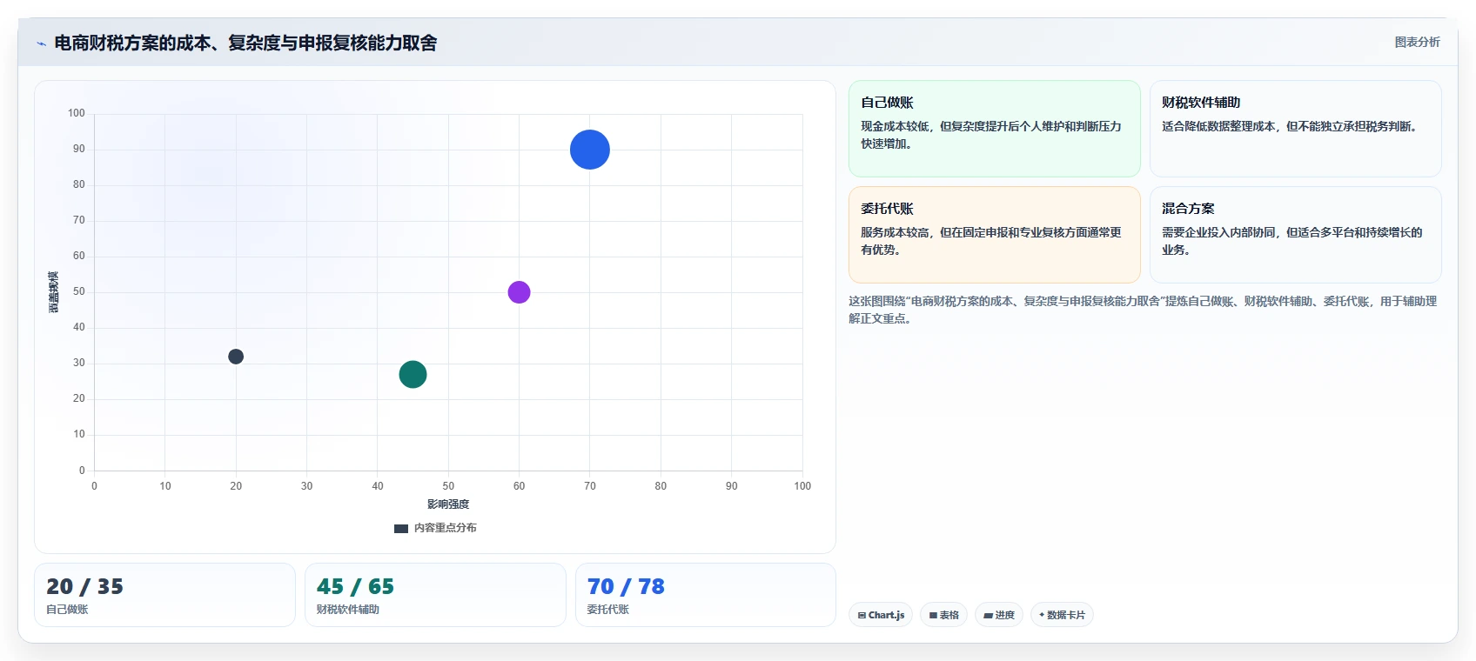This screenshot has height=661, width=1476.
Task: Click the 内容重点分布 legend label
Action: point(445,528)
